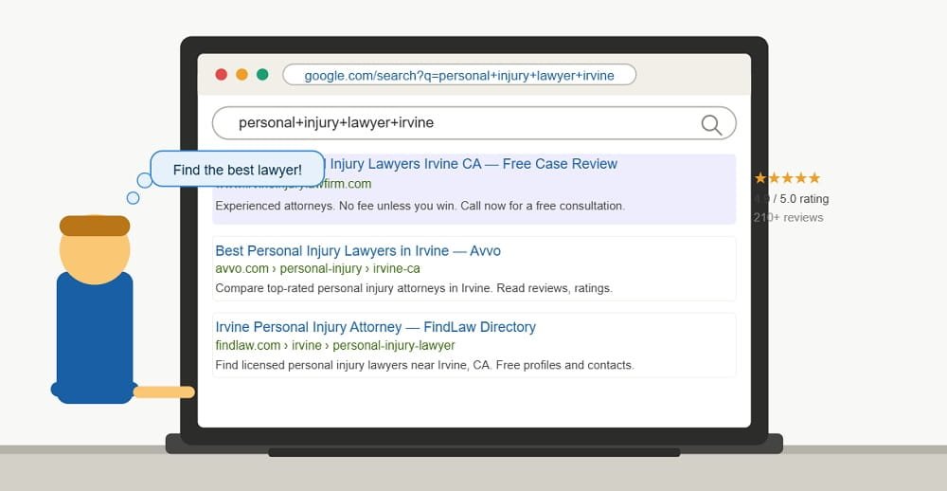
Task: Click the green lawfirm.com URL in the top result
Action: (x=348, y=184)
